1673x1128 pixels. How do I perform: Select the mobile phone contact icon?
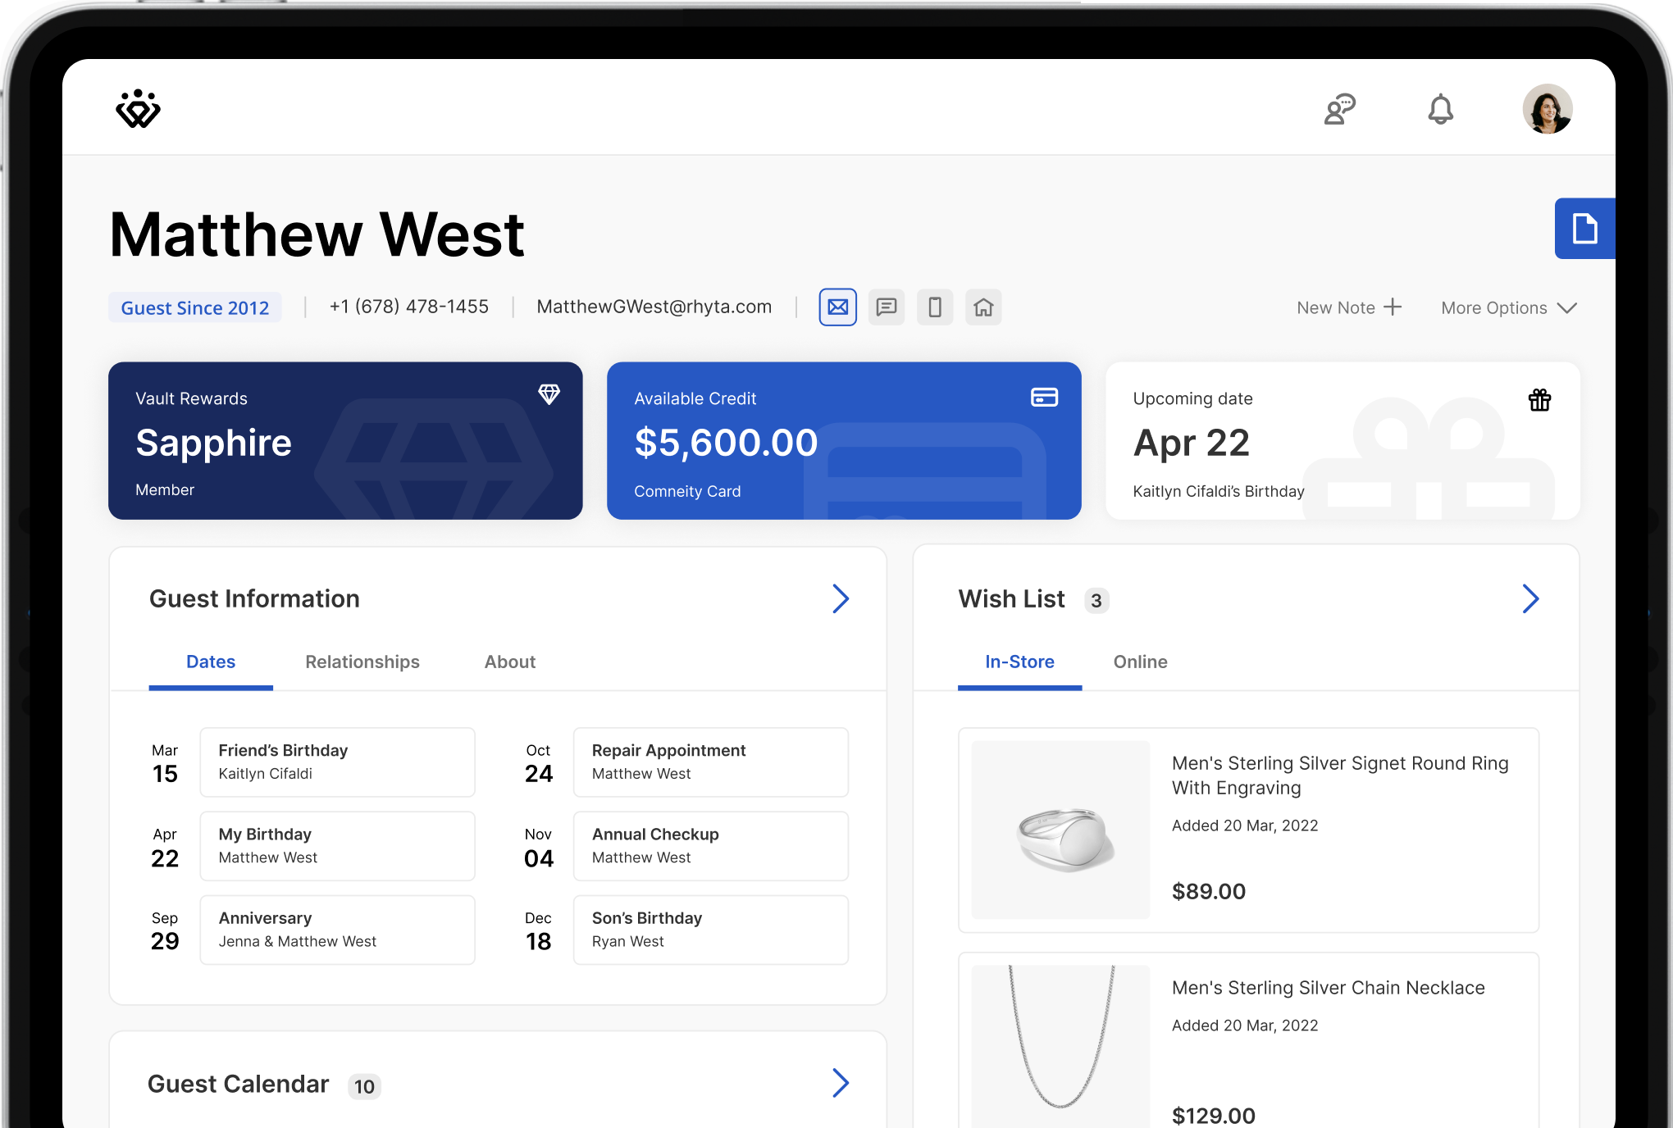coord(935,307)
